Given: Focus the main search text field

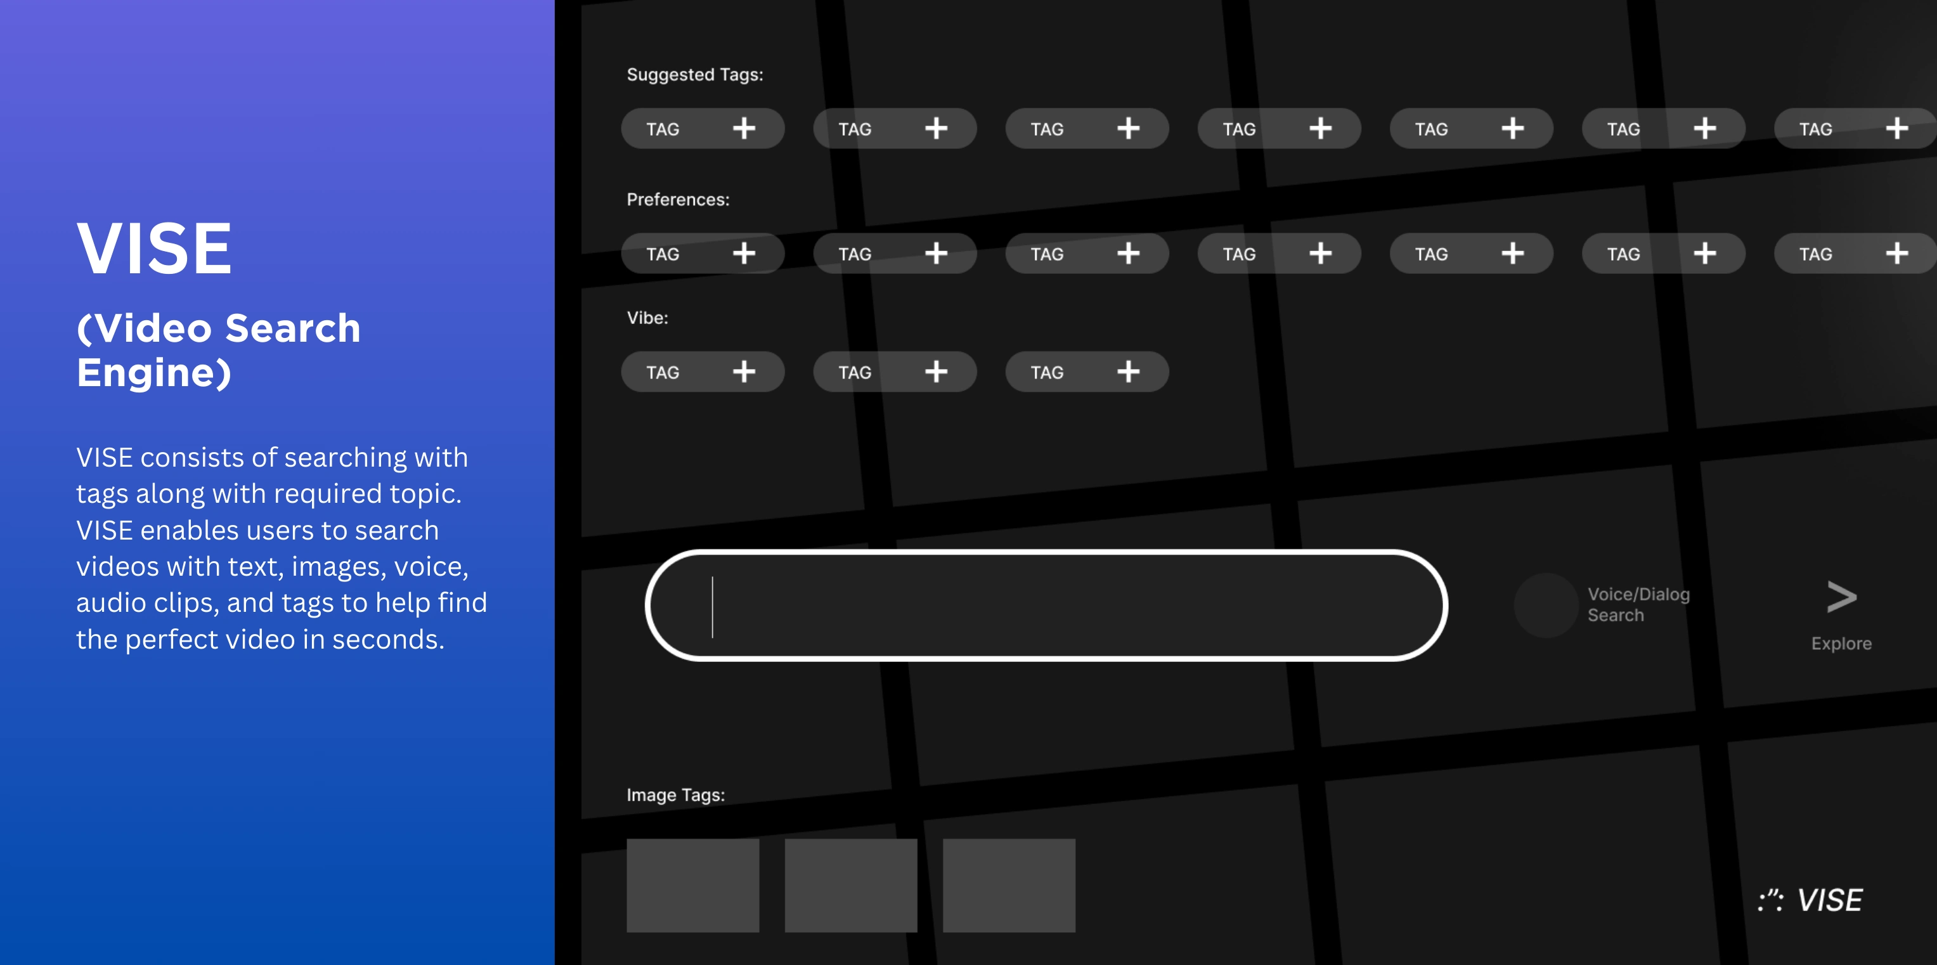Looking at the screenshot, I should [1046, 606].
